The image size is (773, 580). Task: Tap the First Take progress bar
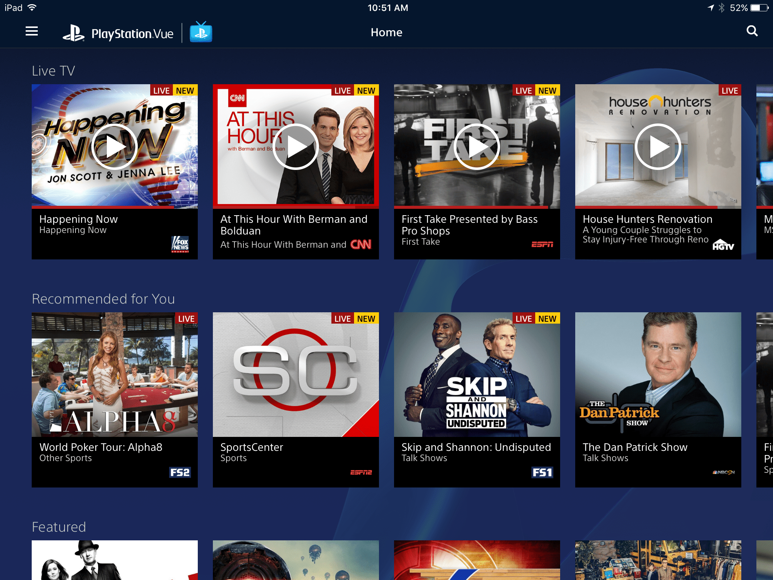(x=477, y=207)
